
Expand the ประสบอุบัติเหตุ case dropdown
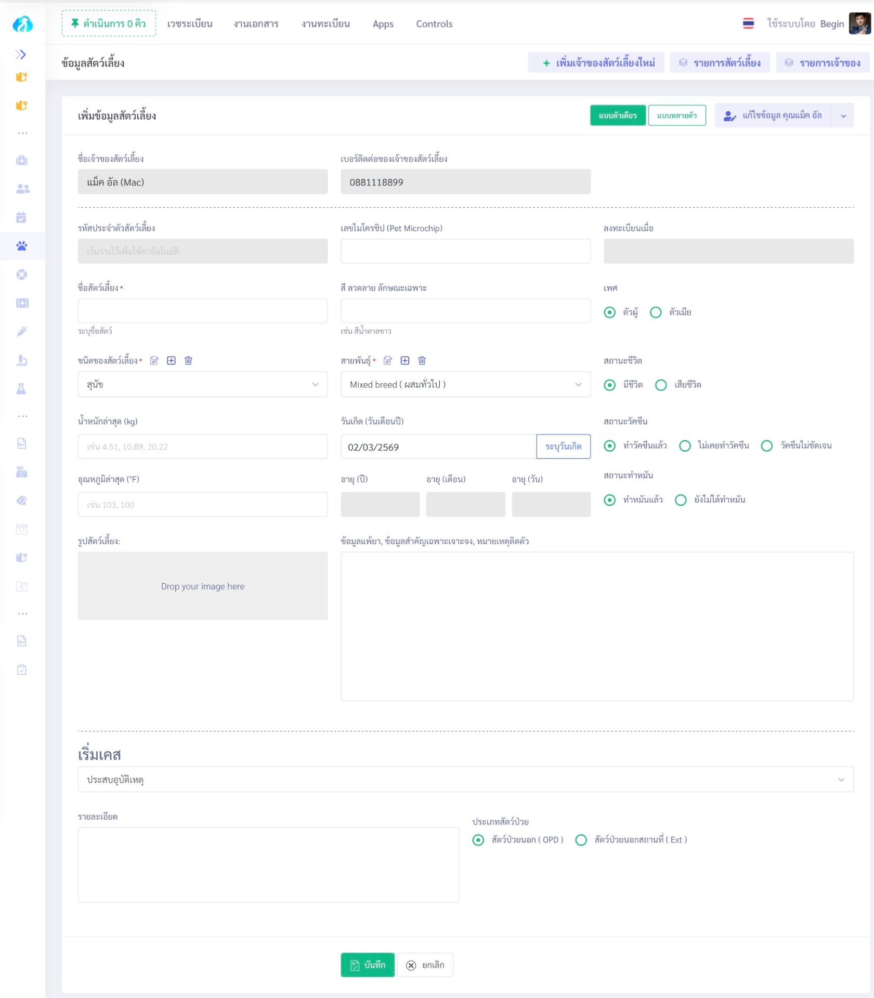point(465,780)
